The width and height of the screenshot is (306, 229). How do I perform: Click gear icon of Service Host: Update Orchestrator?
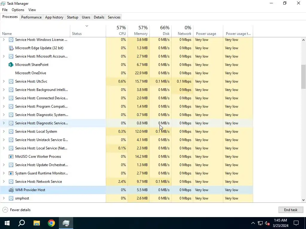tap(11, 165)
